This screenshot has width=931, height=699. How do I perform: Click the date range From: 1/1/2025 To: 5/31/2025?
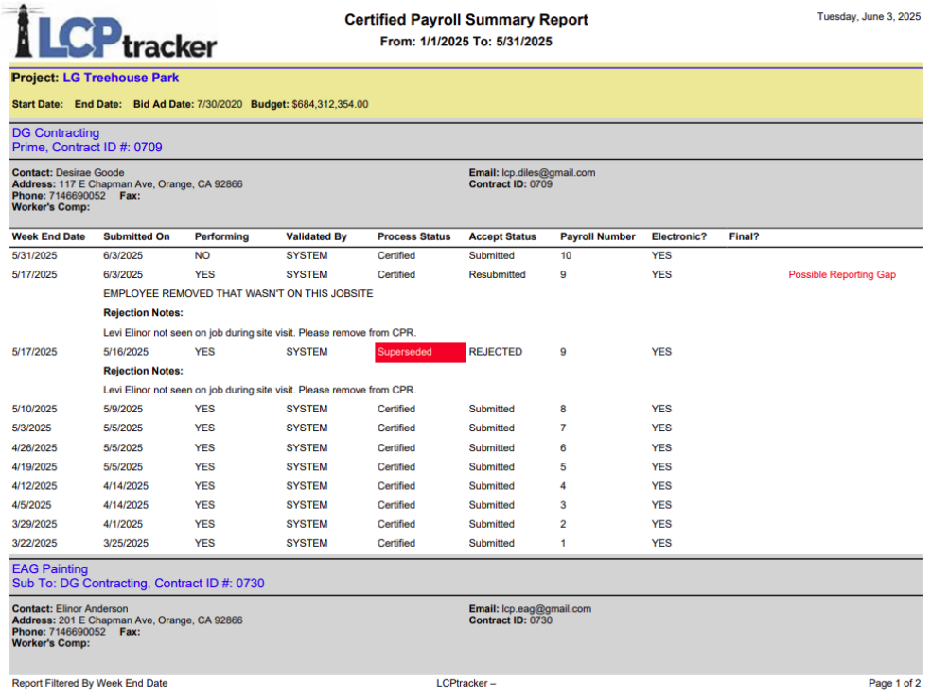click(x=466, y=42)
